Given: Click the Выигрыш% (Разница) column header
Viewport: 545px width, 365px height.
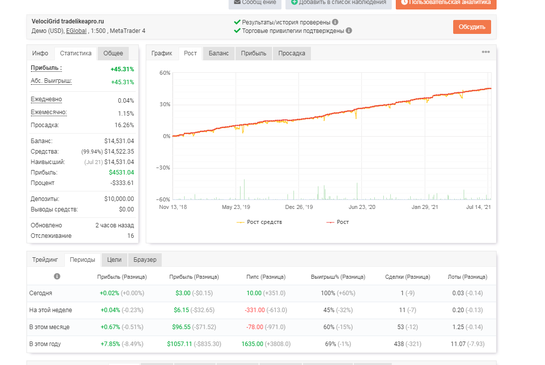Looking at the screenshot, I should (x=338, y=277).
